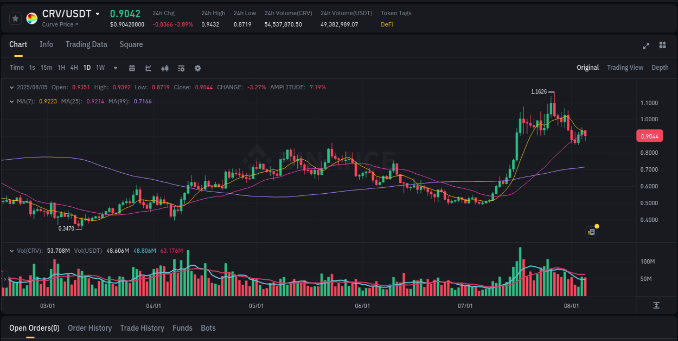Switch to line chart style
The width and height of the screenshot is (678, 341).
148,68
